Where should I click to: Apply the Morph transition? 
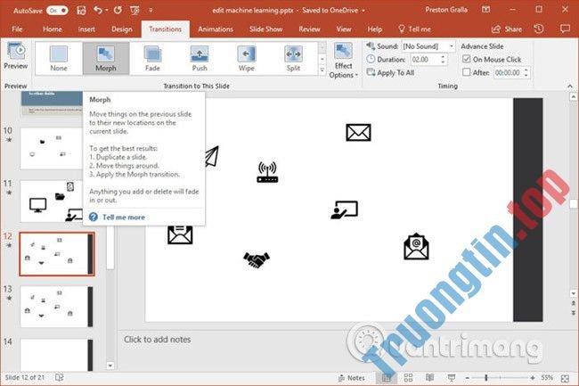pyautogui.click(x=106, y=58)
